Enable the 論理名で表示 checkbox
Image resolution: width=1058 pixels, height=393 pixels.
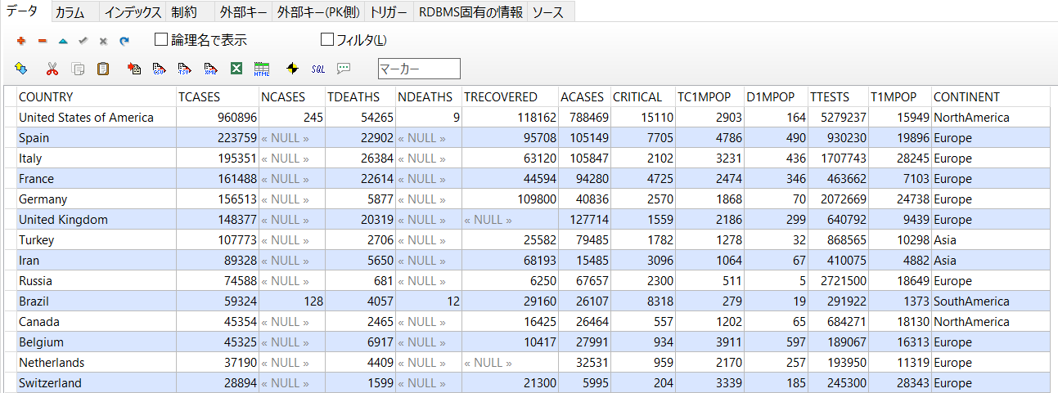pos(161,39)
